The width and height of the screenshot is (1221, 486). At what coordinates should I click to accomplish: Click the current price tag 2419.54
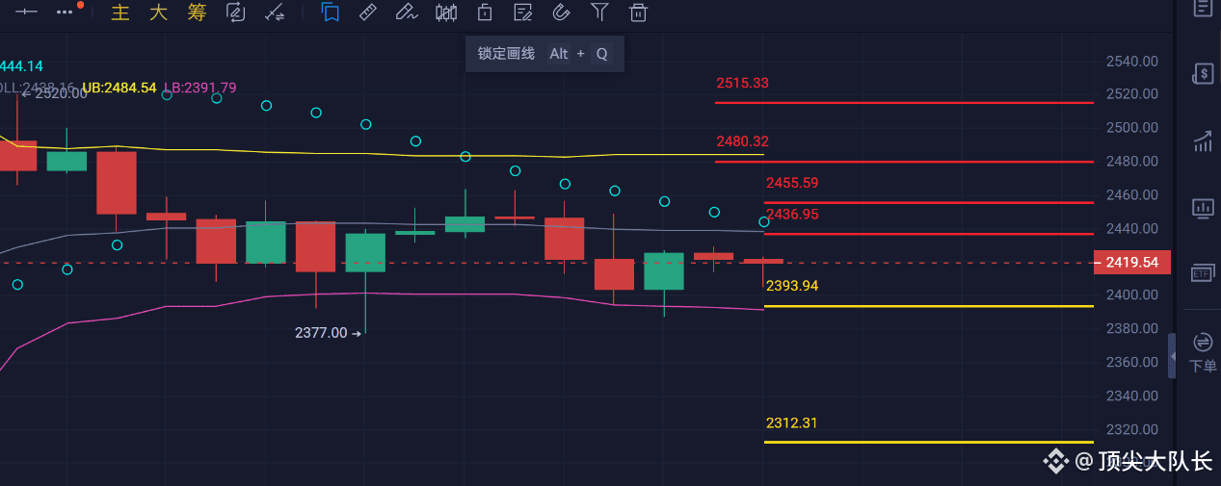(x=1131, y=262)
